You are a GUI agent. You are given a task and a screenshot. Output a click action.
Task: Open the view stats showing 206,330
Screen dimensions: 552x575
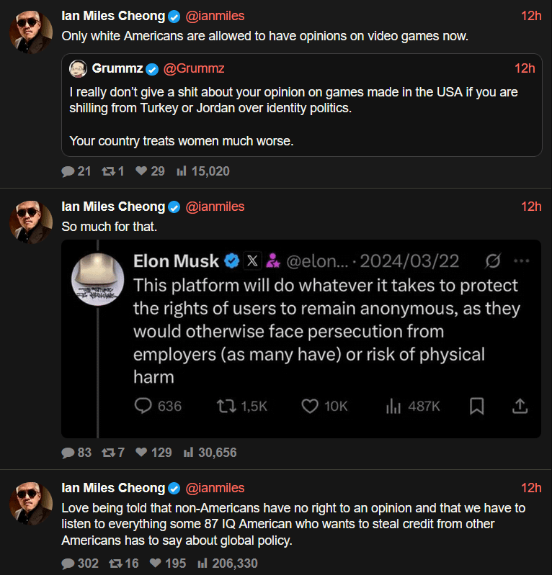202,563
